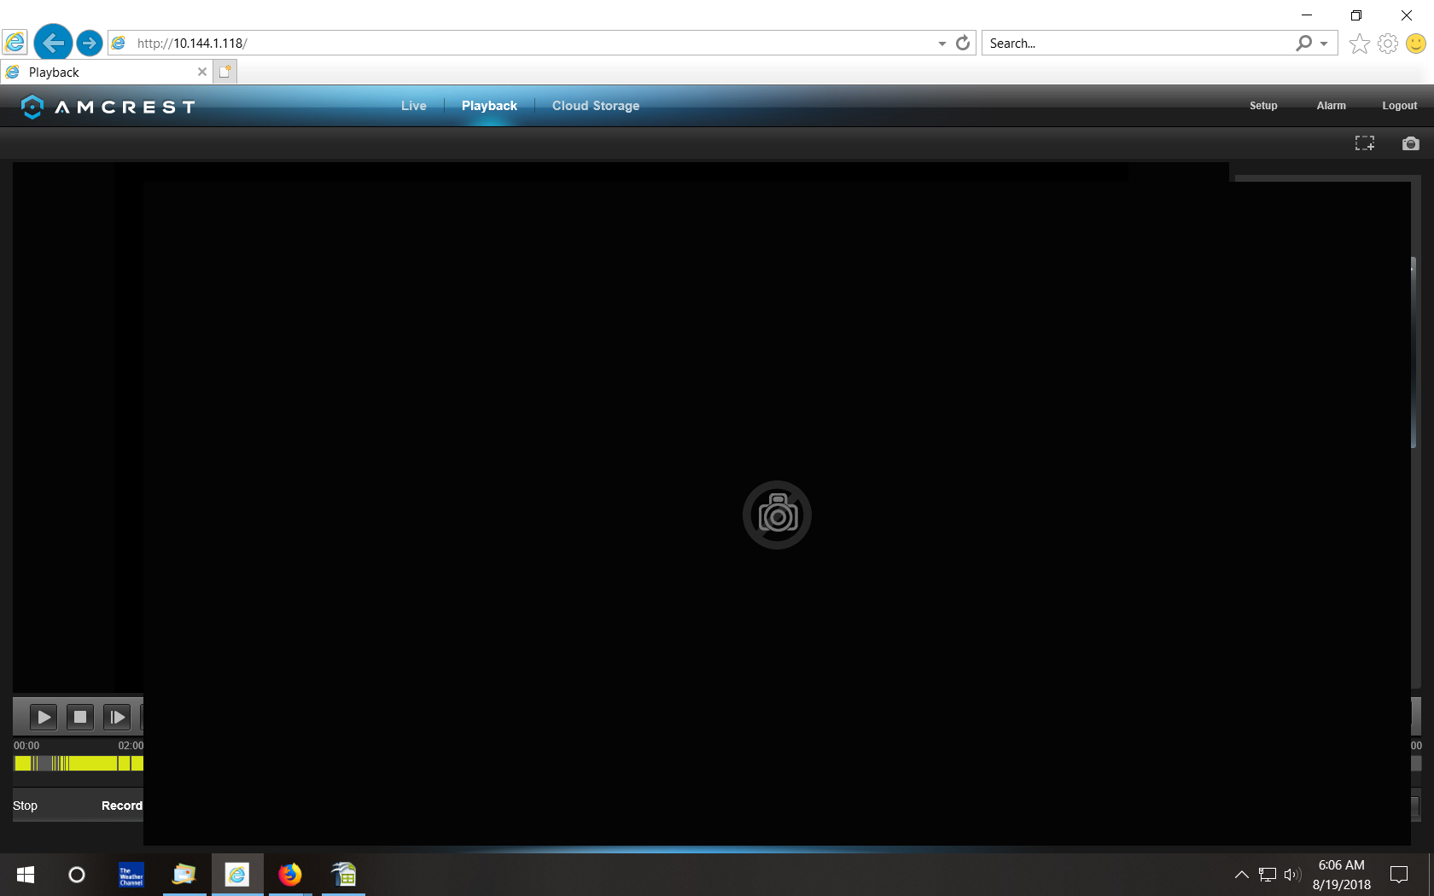The image size is (1434, 896).
Task: Click the Record type label
Action: click(122, 806)
